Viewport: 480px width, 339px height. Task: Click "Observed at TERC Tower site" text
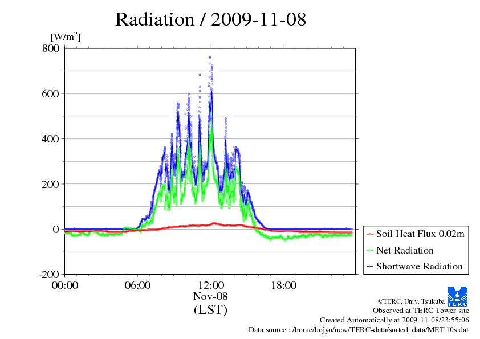pyautogui.click(x=421, y=311)
